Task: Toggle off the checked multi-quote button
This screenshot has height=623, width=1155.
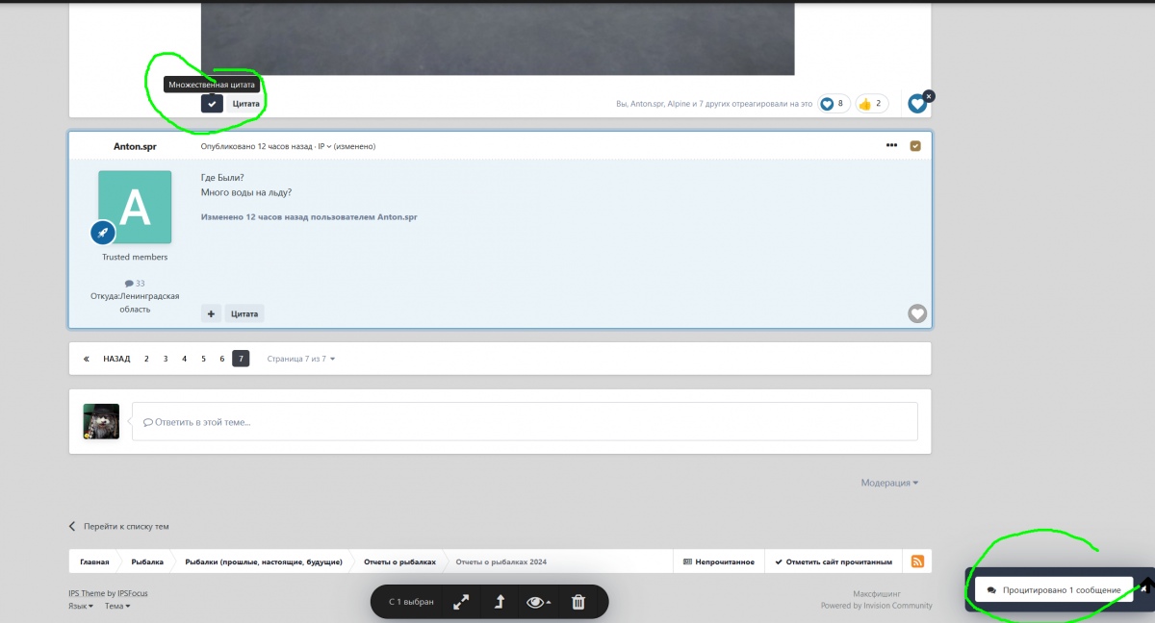Action: click(x=212, y=103)
